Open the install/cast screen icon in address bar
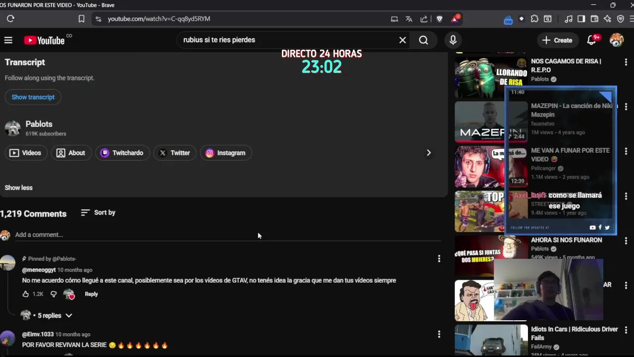The image size is (634, 357). click(394, 19)
